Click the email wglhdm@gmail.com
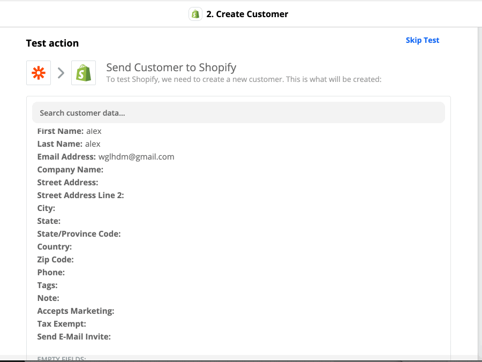The height and width of the screenshot is (362, 482). [x=136, y=157]
